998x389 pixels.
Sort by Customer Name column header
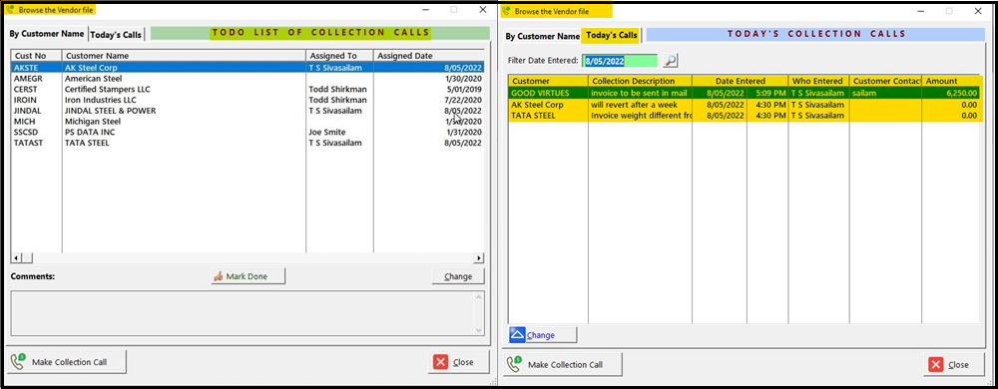184,56
